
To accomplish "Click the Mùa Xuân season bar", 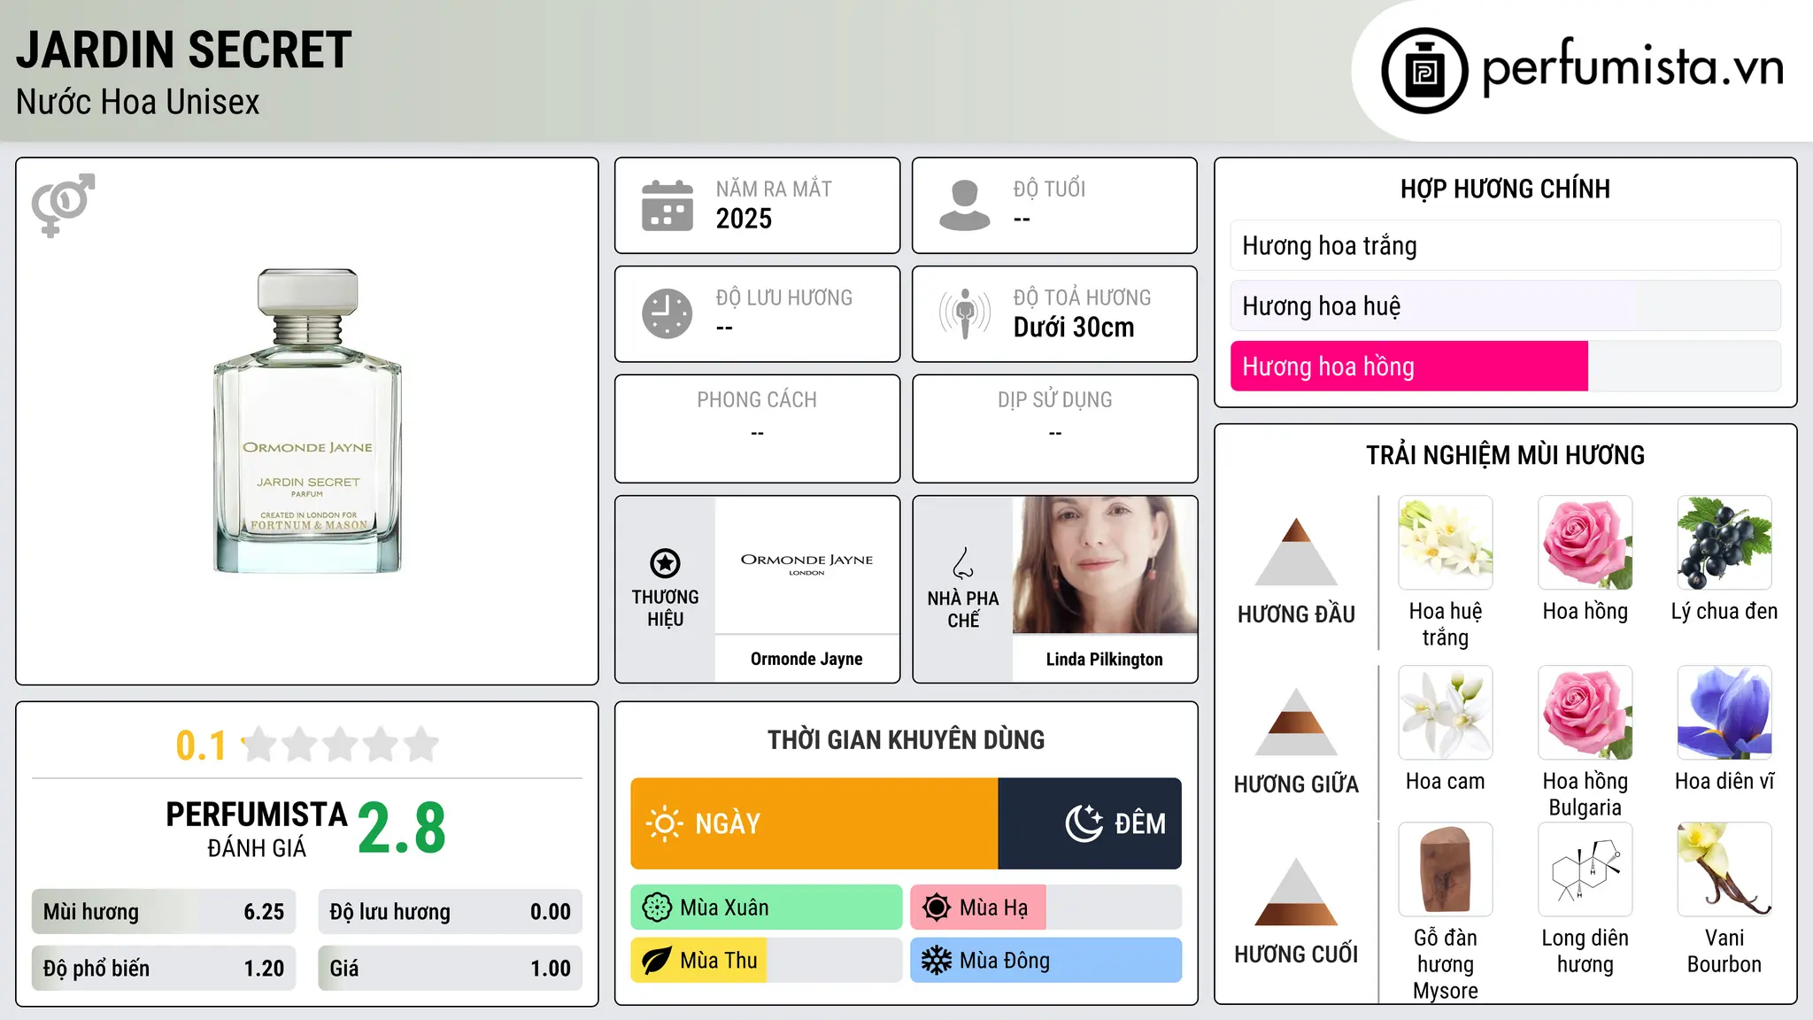I will [x=767, y=908].
